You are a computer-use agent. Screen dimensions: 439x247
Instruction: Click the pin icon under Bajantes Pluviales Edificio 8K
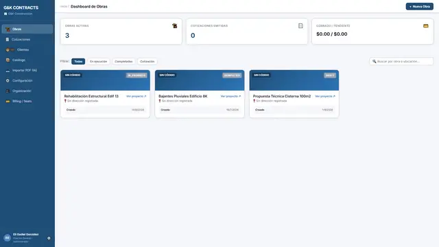[x=160, y=101]
